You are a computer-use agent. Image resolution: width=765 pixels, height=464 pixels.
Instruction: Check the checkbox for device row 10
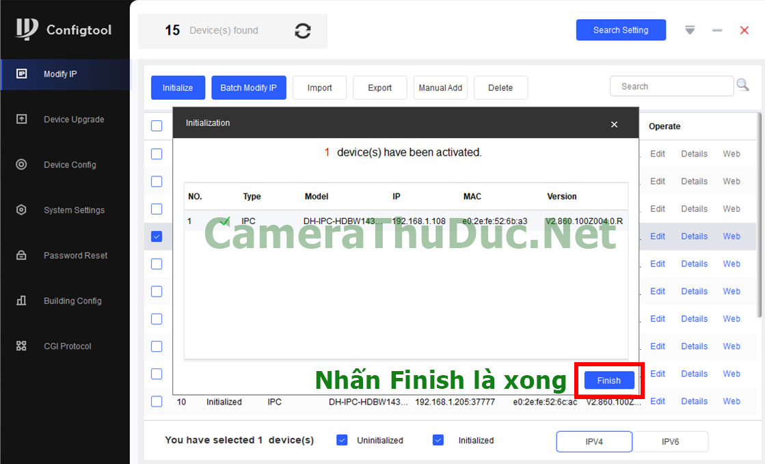coord(157,402)
